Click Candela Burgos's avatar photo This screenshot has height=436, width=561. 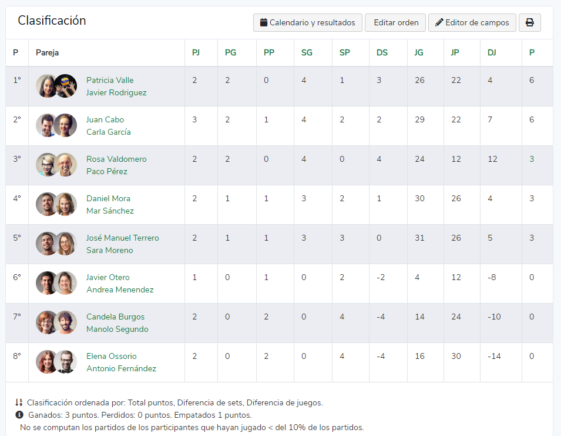pyautogui.click(x=46, y=322)
